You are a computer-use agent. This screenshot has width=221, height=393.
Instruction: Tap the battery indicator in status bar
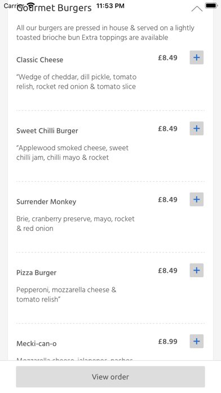click(211, 6)
